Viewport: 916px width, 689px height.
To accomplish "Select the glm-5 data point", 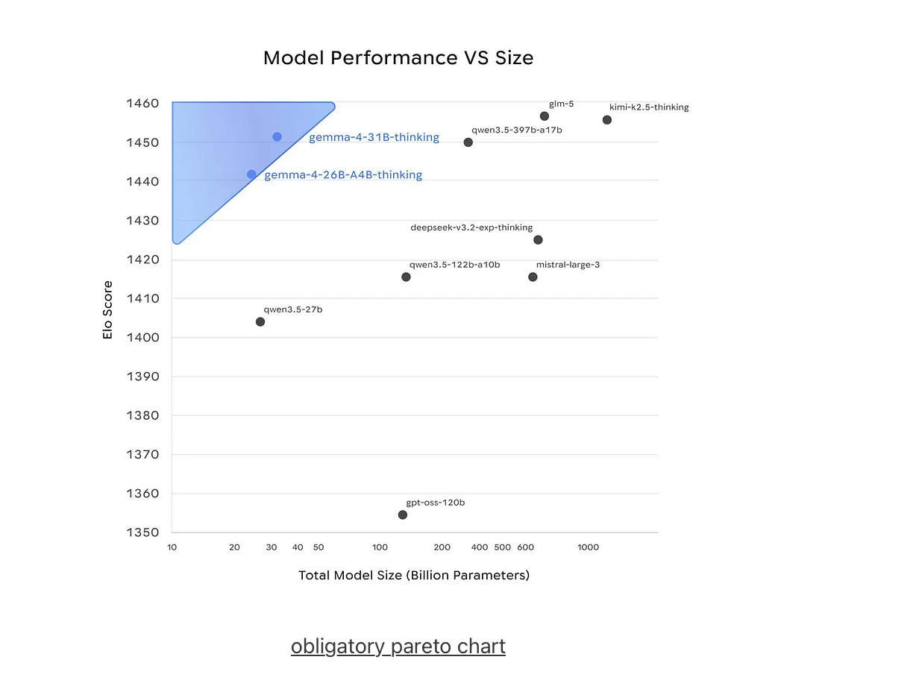I will click(x=545, y=116).
